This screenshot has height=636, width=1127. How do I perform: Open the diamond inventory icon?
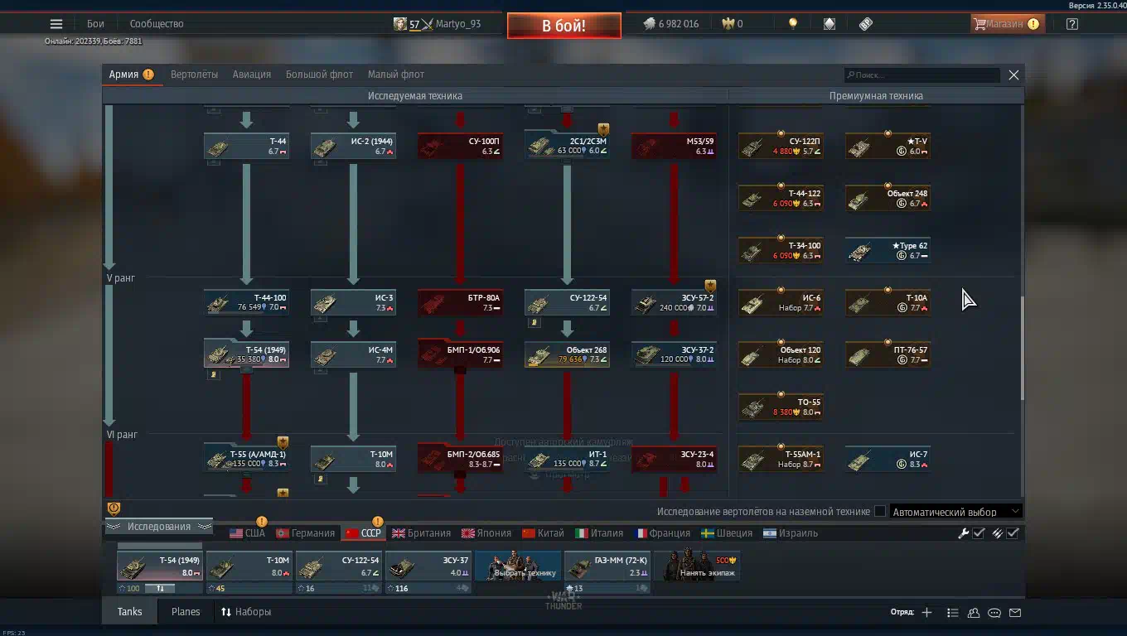pyautogui.click(x=830, y=24)
